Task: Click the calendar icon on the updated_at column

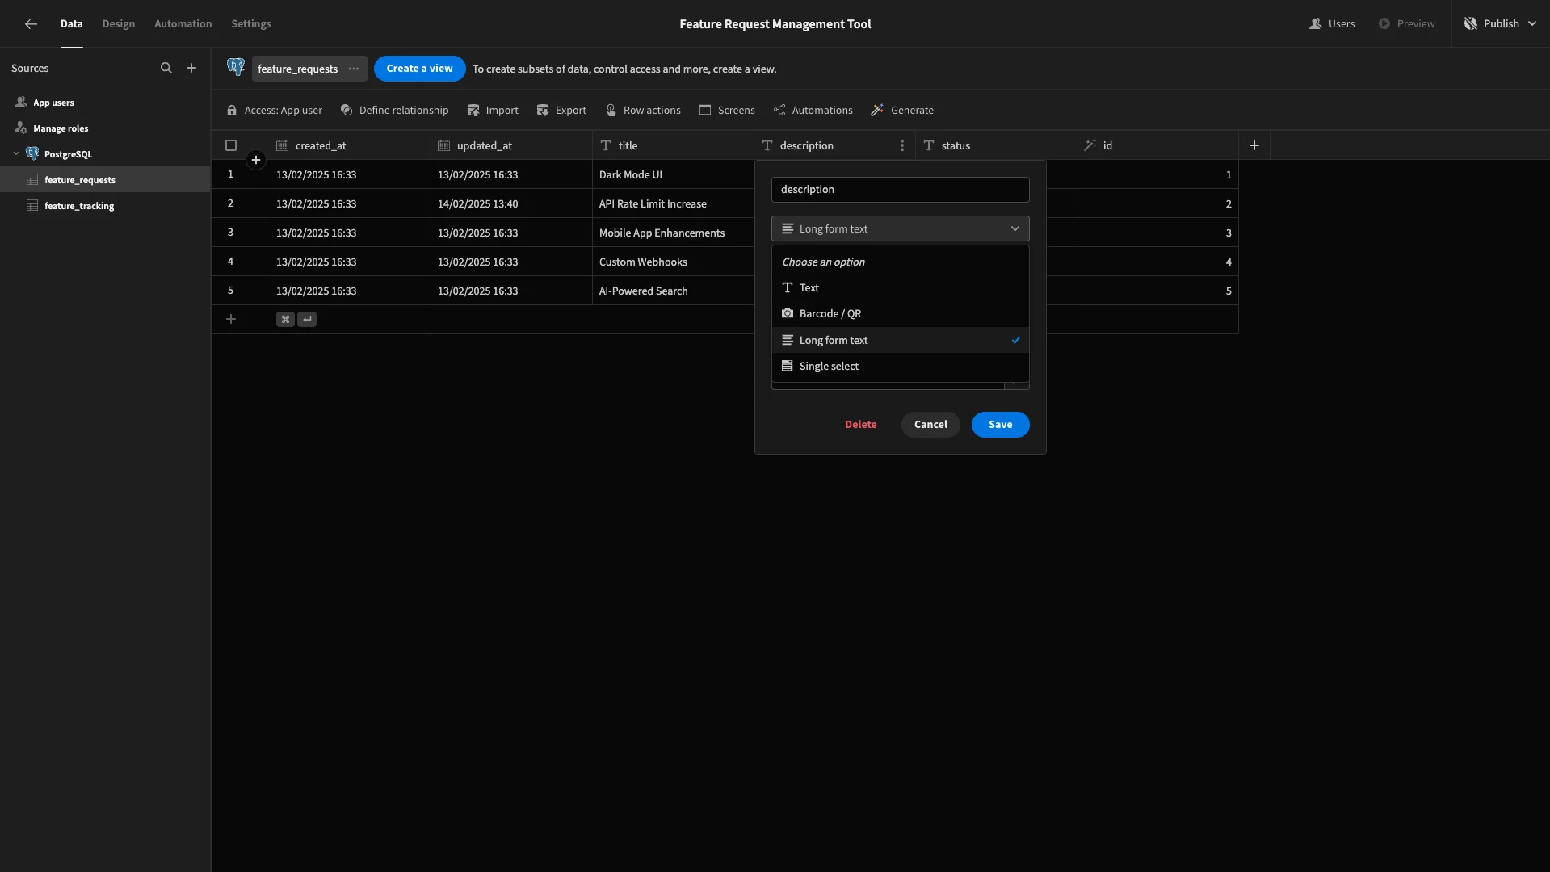Action: 443,146
